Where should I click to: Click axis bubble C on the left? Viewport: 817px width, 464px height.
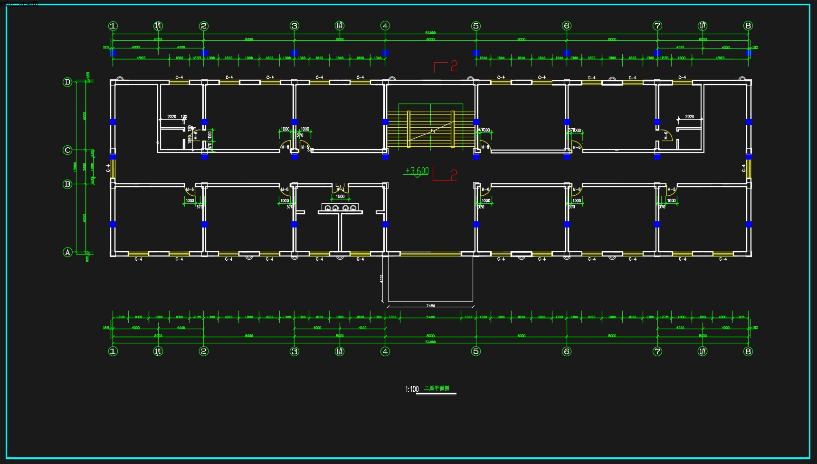tap(67, 150)
